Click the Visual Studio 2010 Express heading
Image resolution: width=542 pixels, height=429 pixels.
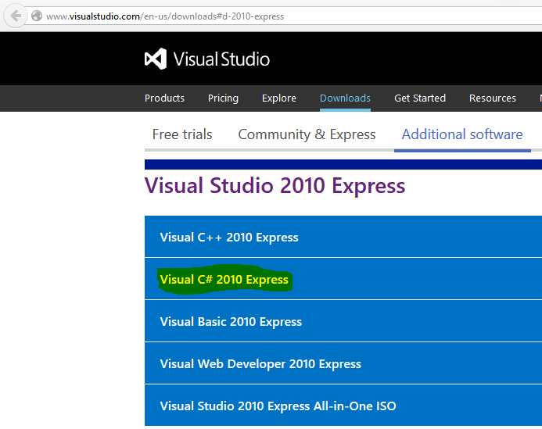pyautogui.click(x=275, y=186)
